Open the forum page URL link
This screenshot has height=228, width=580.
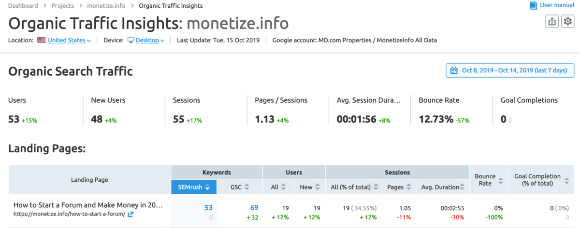(x=69, y=214)
